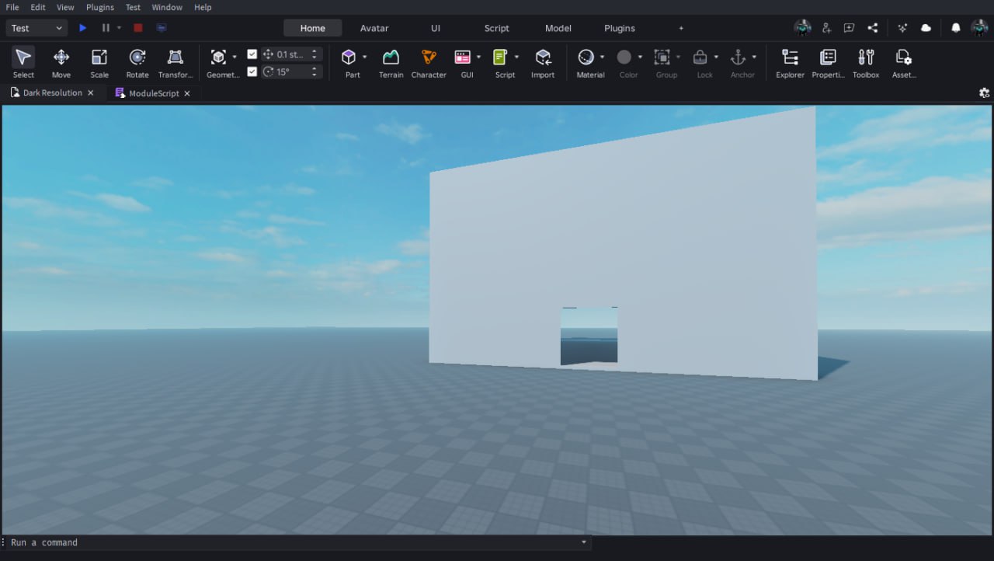Image resolution: width=994 pixels, height=561 pixels.
Task: Toggle the 15° rotation snap checkbox
Action: click(252, 71)
